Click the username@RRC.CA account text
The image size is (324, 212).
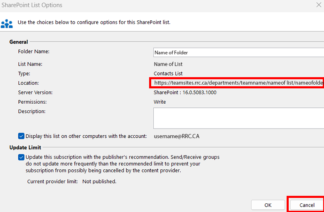(x=177, y=136)
